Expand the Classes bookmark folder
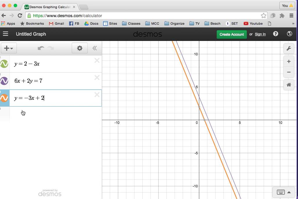This screenshot has height=199, width=298. coord(131,23)
